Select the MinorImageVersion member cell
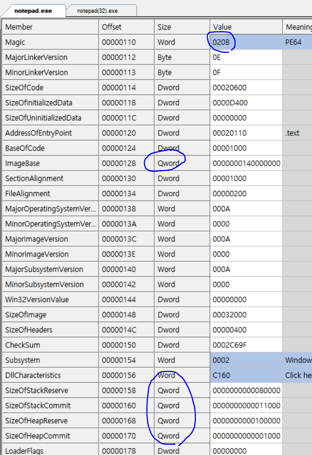312x455 pixels. click(x=50, y=254)
